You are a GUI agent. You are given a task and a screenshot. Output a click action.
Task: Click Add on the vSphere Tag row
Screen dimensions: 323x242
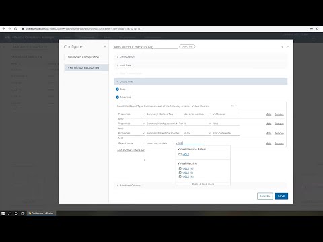coord(268,114)
